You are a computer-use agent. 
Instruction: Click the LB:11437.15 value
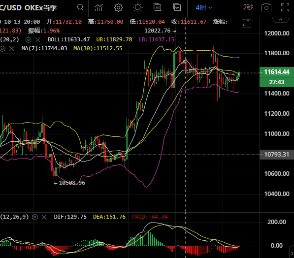157,39
